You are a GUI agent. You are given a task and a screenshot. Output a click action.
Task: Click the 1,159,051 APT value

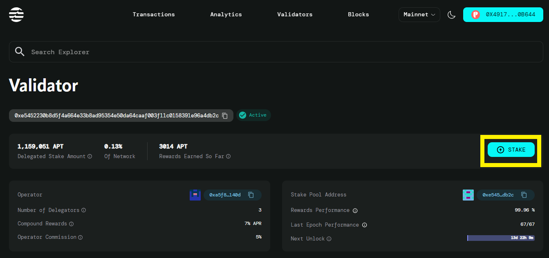[40, 146]
